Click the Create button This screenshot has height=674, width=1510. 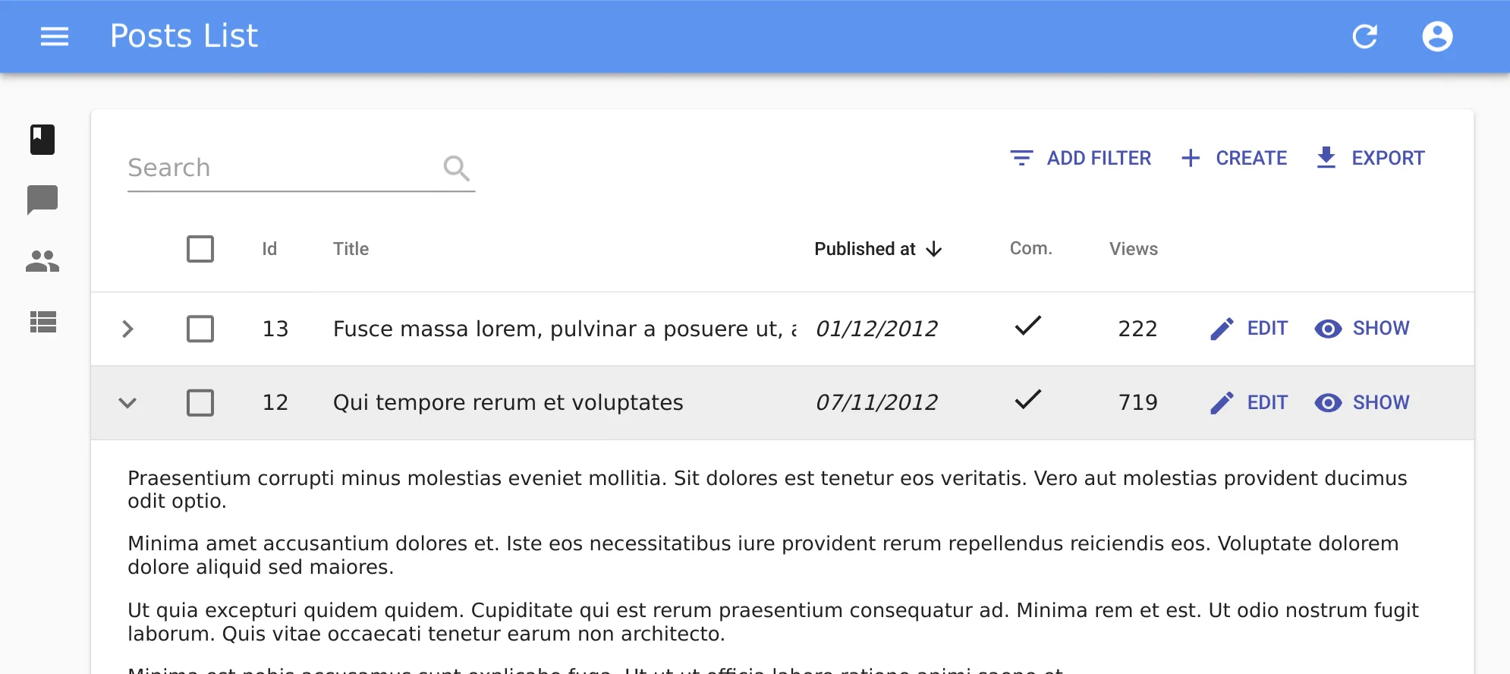[x=1235, y=158]
